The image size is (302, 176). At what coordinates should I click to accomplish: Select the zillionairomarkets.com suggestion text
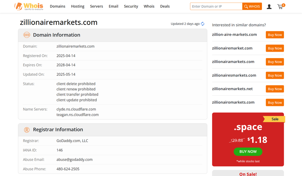233,103
